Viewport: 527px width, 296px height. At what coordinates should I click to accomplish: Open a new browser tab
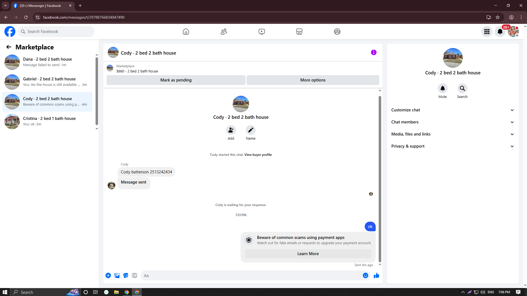click(80, 5)
